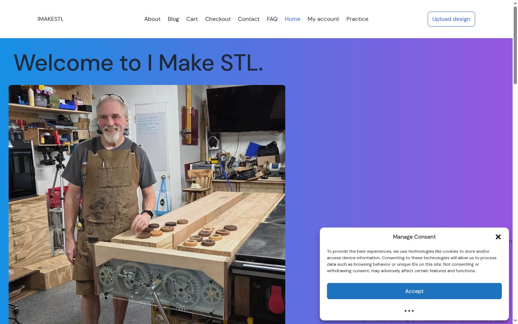Open the Cart page
Screen dimensions: 518x324
(192, 19)
